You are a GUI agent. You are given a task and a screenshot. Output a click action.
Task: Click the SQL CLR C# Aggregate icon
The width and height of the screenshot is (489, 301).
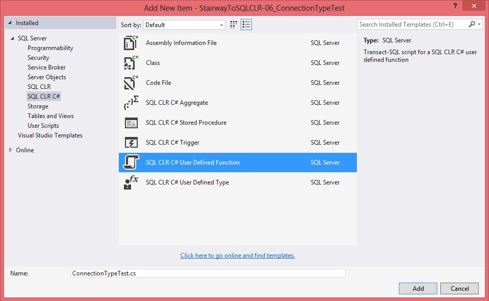tap(131, 103)
